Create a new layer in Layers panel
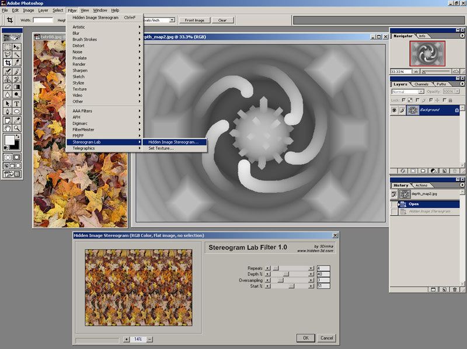This screenshot has height=349, width=467. (444, 171)
